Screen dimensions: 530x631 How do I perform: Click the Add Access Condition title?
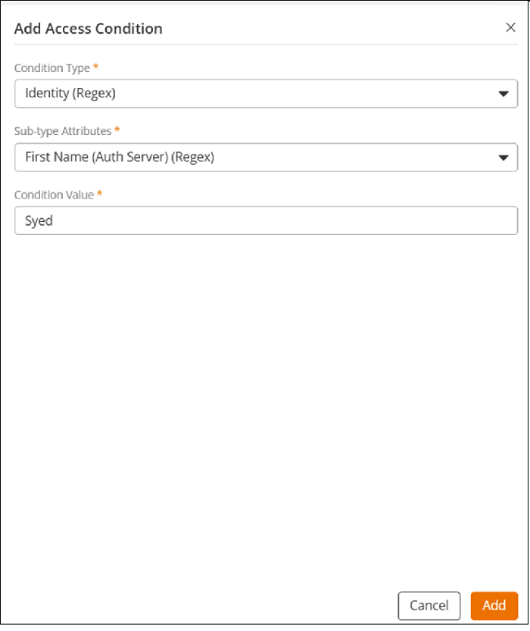click(89, 29)
